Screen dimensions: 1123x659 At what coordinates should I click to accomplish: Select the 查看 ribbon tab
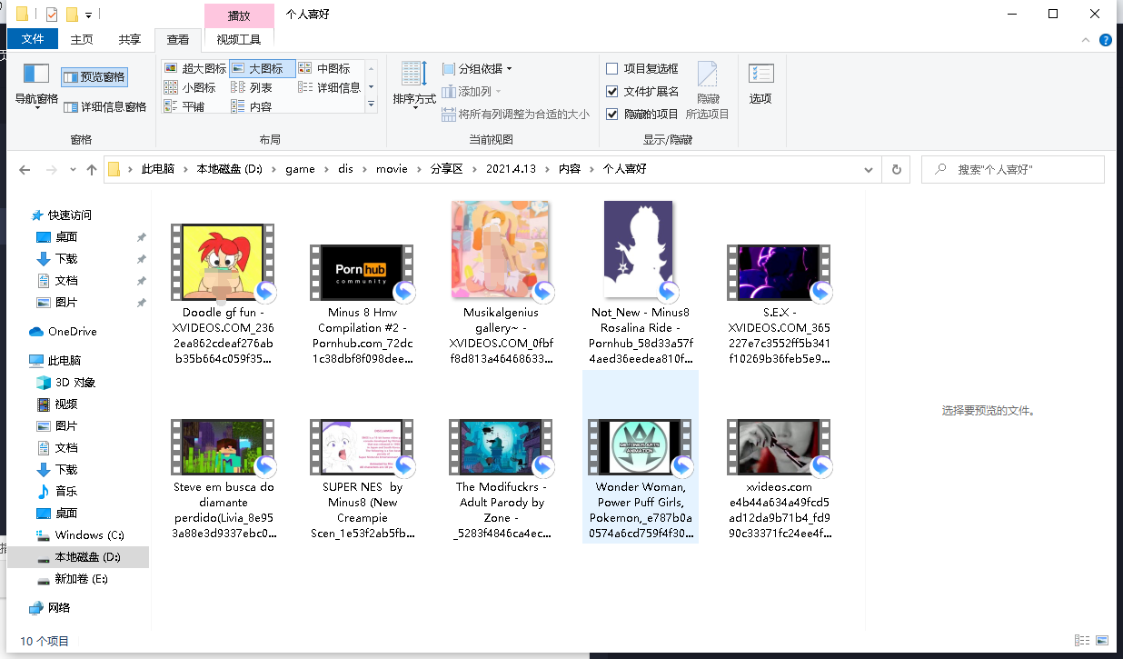tap(178, 39)
